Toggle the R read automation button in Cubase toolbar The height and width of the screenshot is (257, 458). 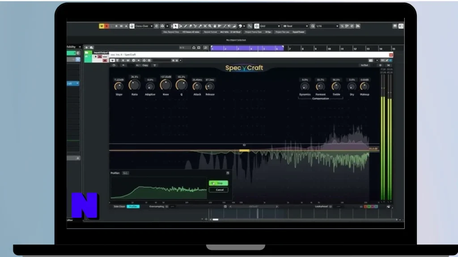pos(116,26)
